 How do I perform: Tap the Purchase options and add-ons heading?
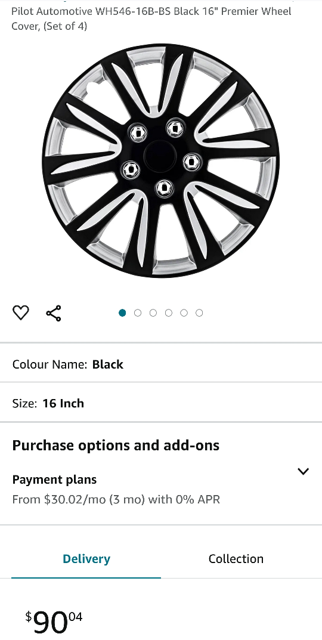116,446
